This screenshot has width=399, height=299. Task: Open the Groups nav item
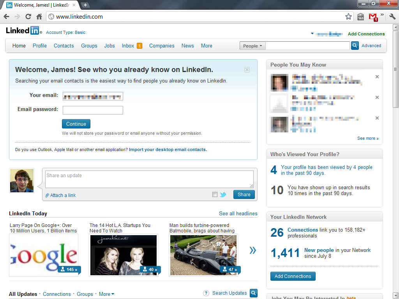pos(89,46)
